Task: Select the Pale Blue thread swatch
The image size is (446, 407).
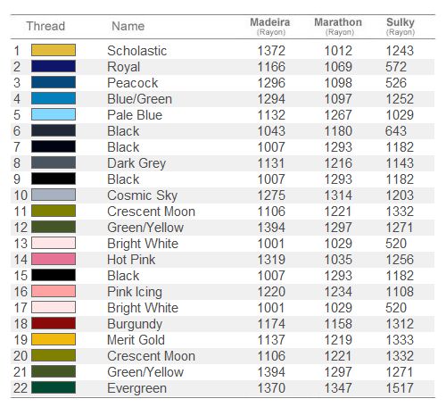Action: [x=54, y=114]
